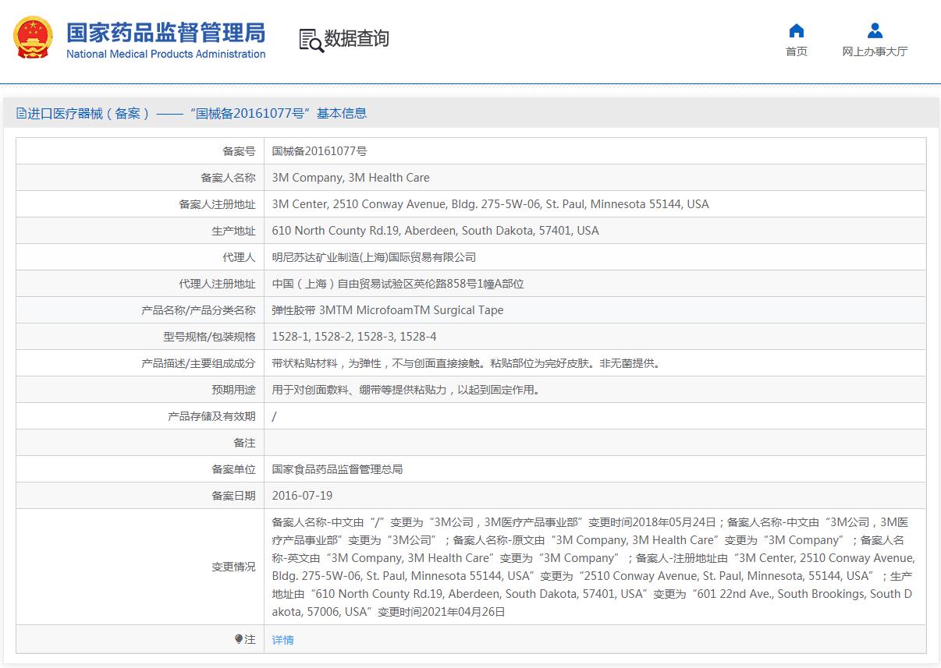The height and width of the screenshot is (668, 941).
Task: Click the 产品存储及有效期 row label
Action: 211,416
